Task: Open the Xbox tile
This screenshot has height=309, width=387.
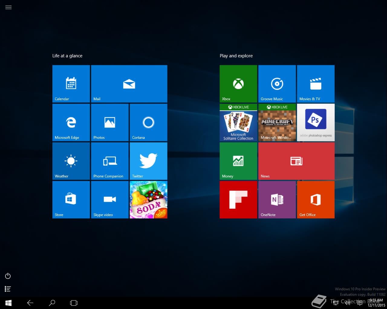Action: click(x=239, y=84)
